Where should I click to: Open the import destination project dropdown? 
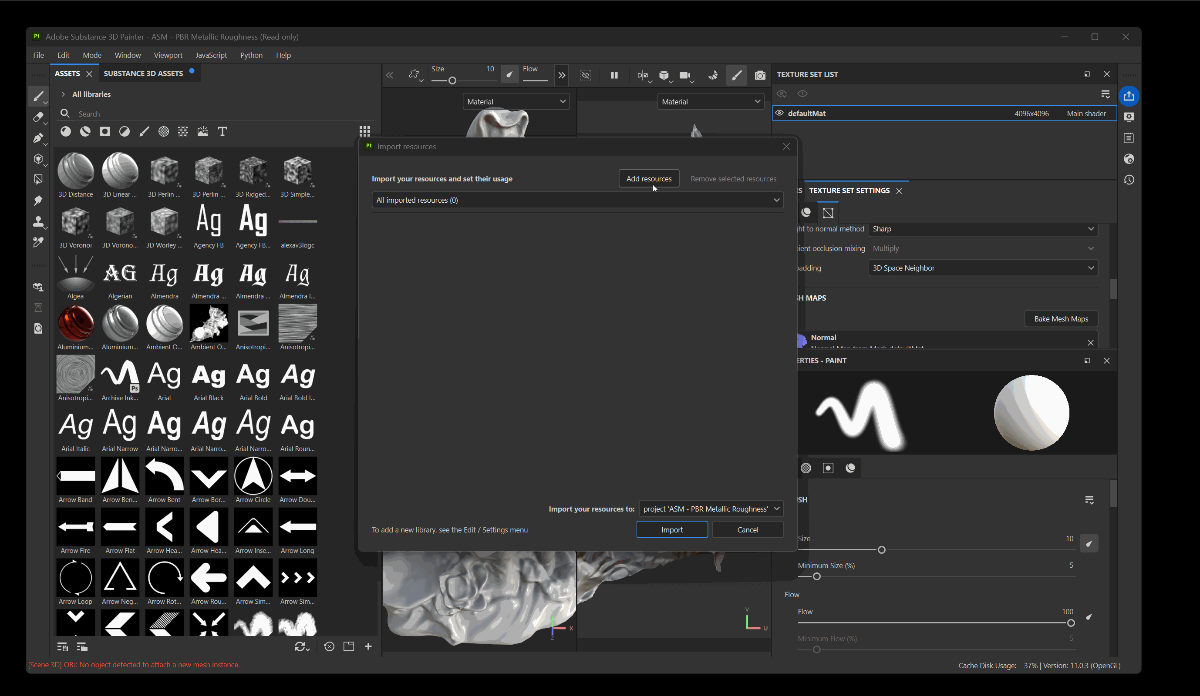tap(711, 509)
